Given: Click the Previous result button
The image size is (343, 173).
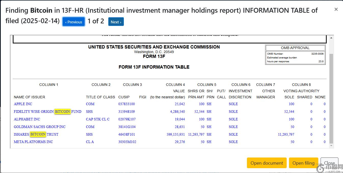Looking at the screenshot, I should pos(74,22).
